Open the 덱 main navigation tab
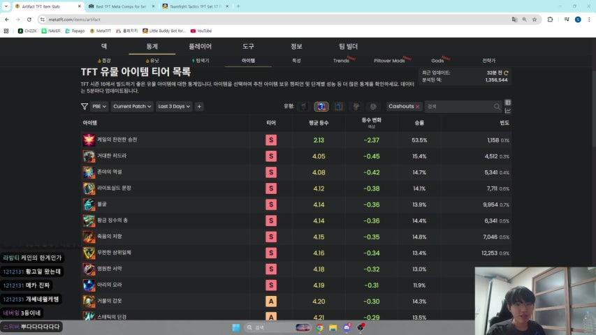This screenshot has width=596, height=335. 104,46
